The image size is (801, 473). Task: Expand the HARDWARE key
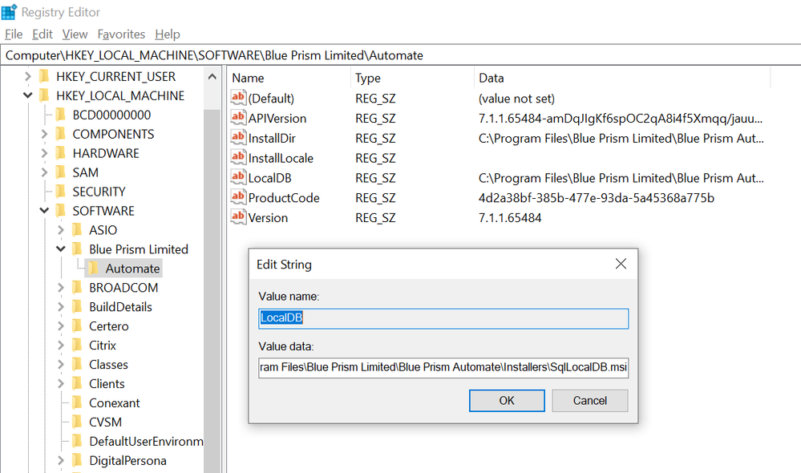[x=45, y=153]
